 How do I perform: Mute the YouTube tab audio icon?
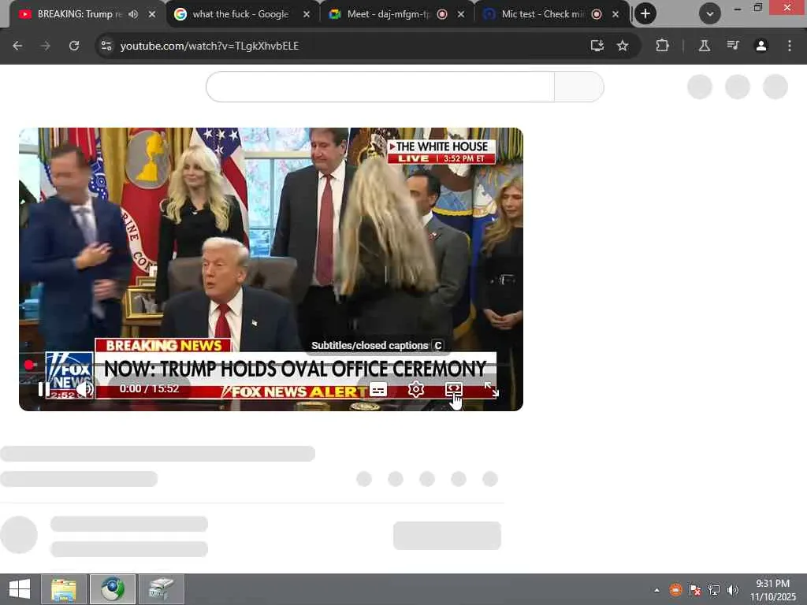(133, 14)
